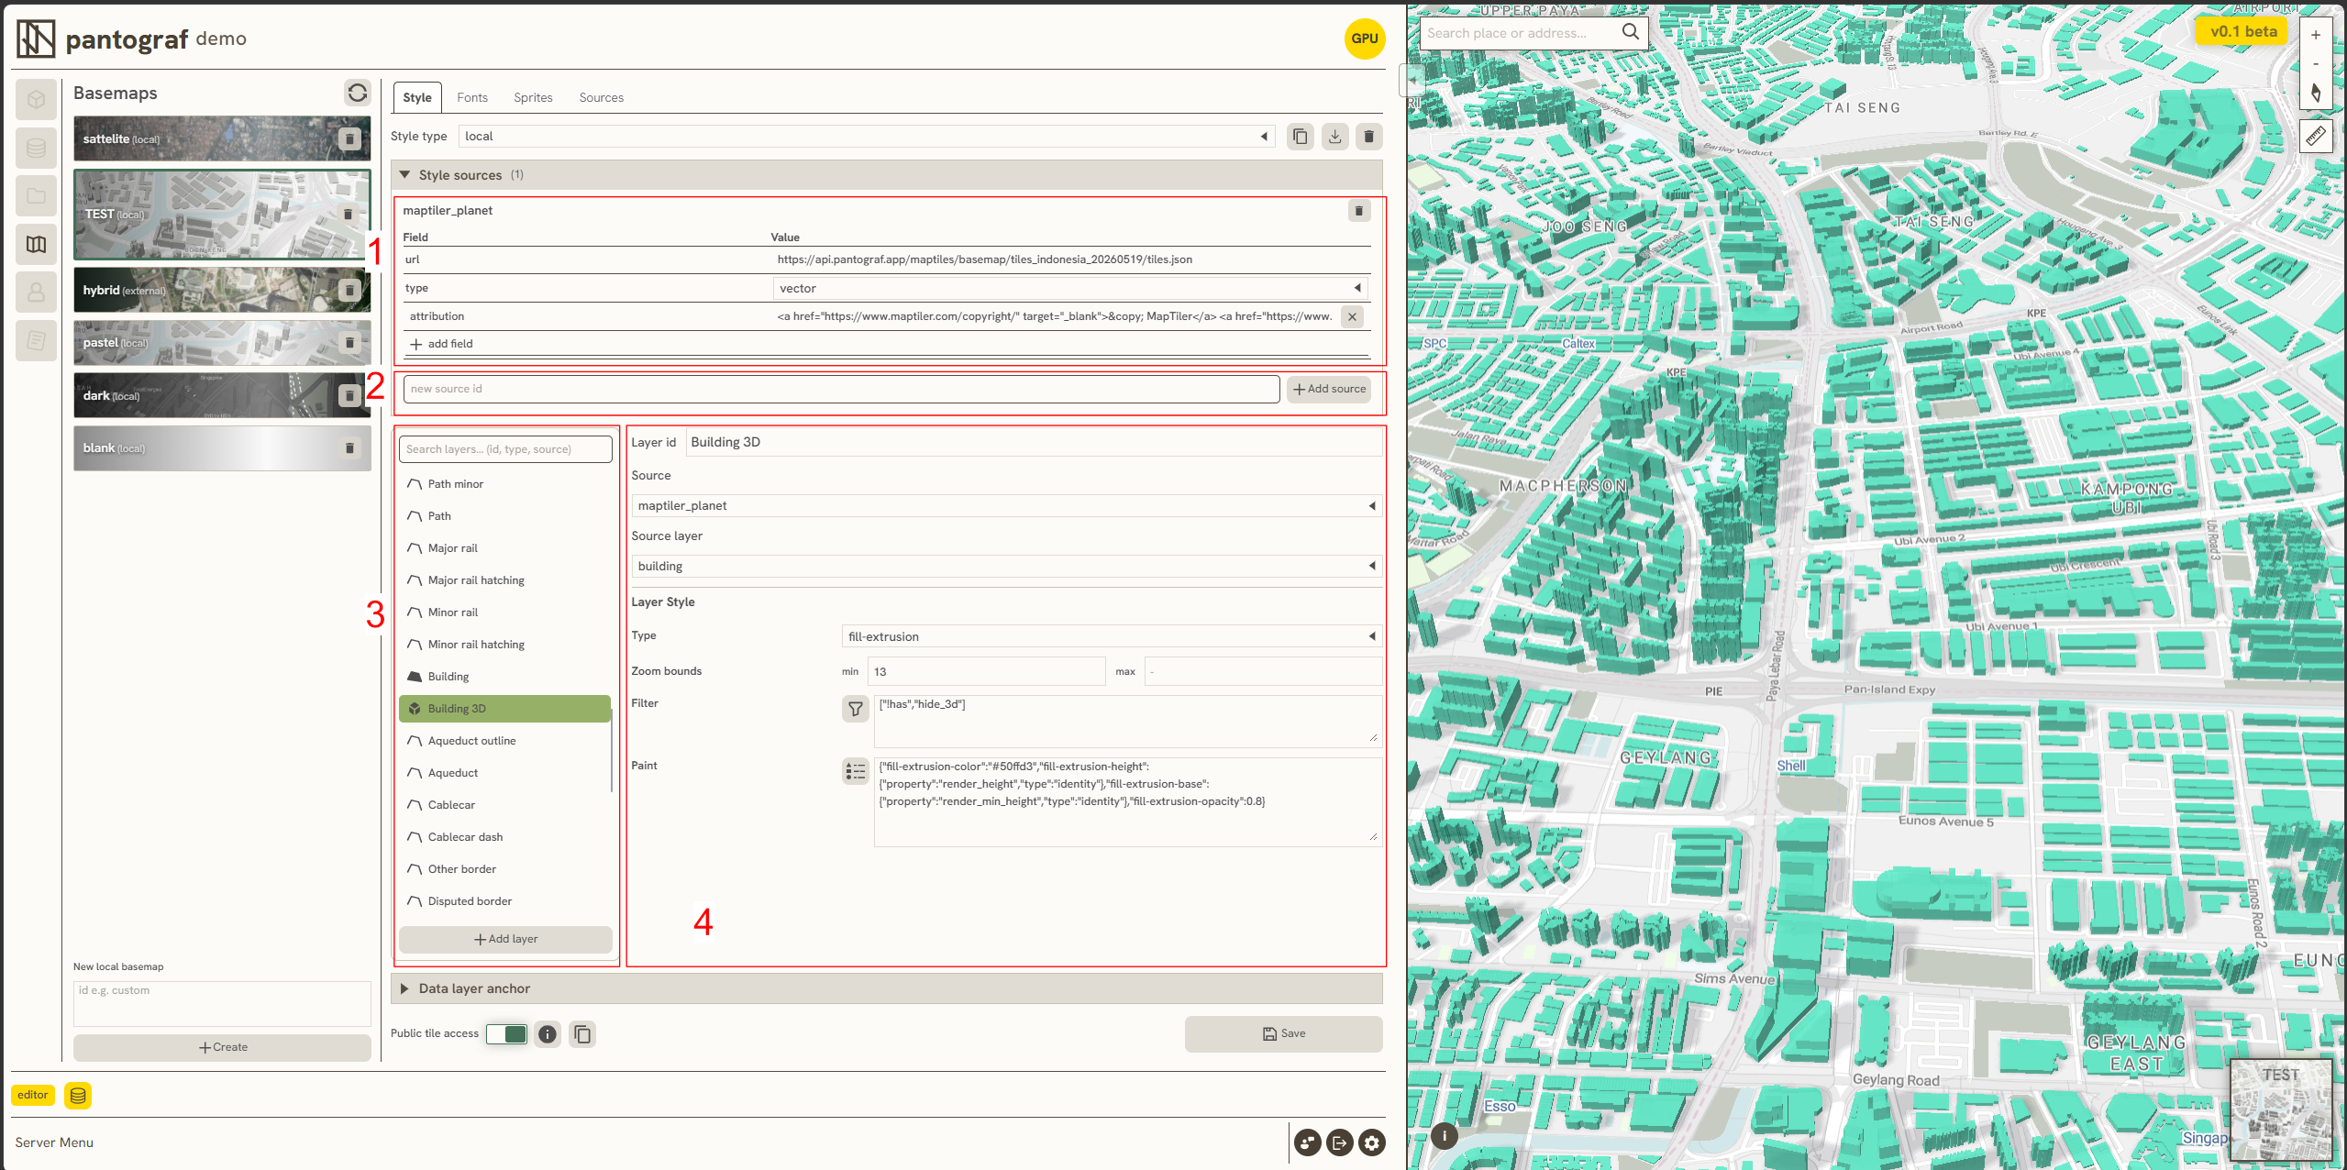2347x1170 pixels.
Task: Open the folder sidebar panel
Action: 37,195
